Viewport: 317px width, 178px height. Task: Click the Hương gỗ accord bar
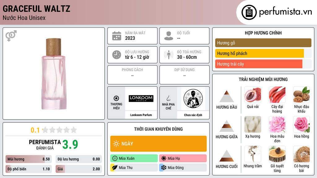coord(263,43)
